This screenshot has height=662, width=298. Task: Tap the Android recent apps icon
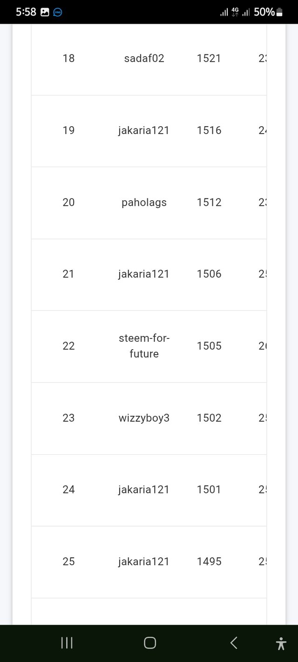click(67, 643)
